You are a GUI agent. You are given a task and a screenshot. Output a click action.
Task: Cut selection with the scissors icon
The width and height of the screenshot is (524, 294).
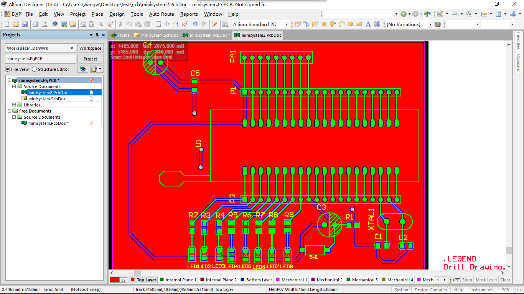coord(120,24)
